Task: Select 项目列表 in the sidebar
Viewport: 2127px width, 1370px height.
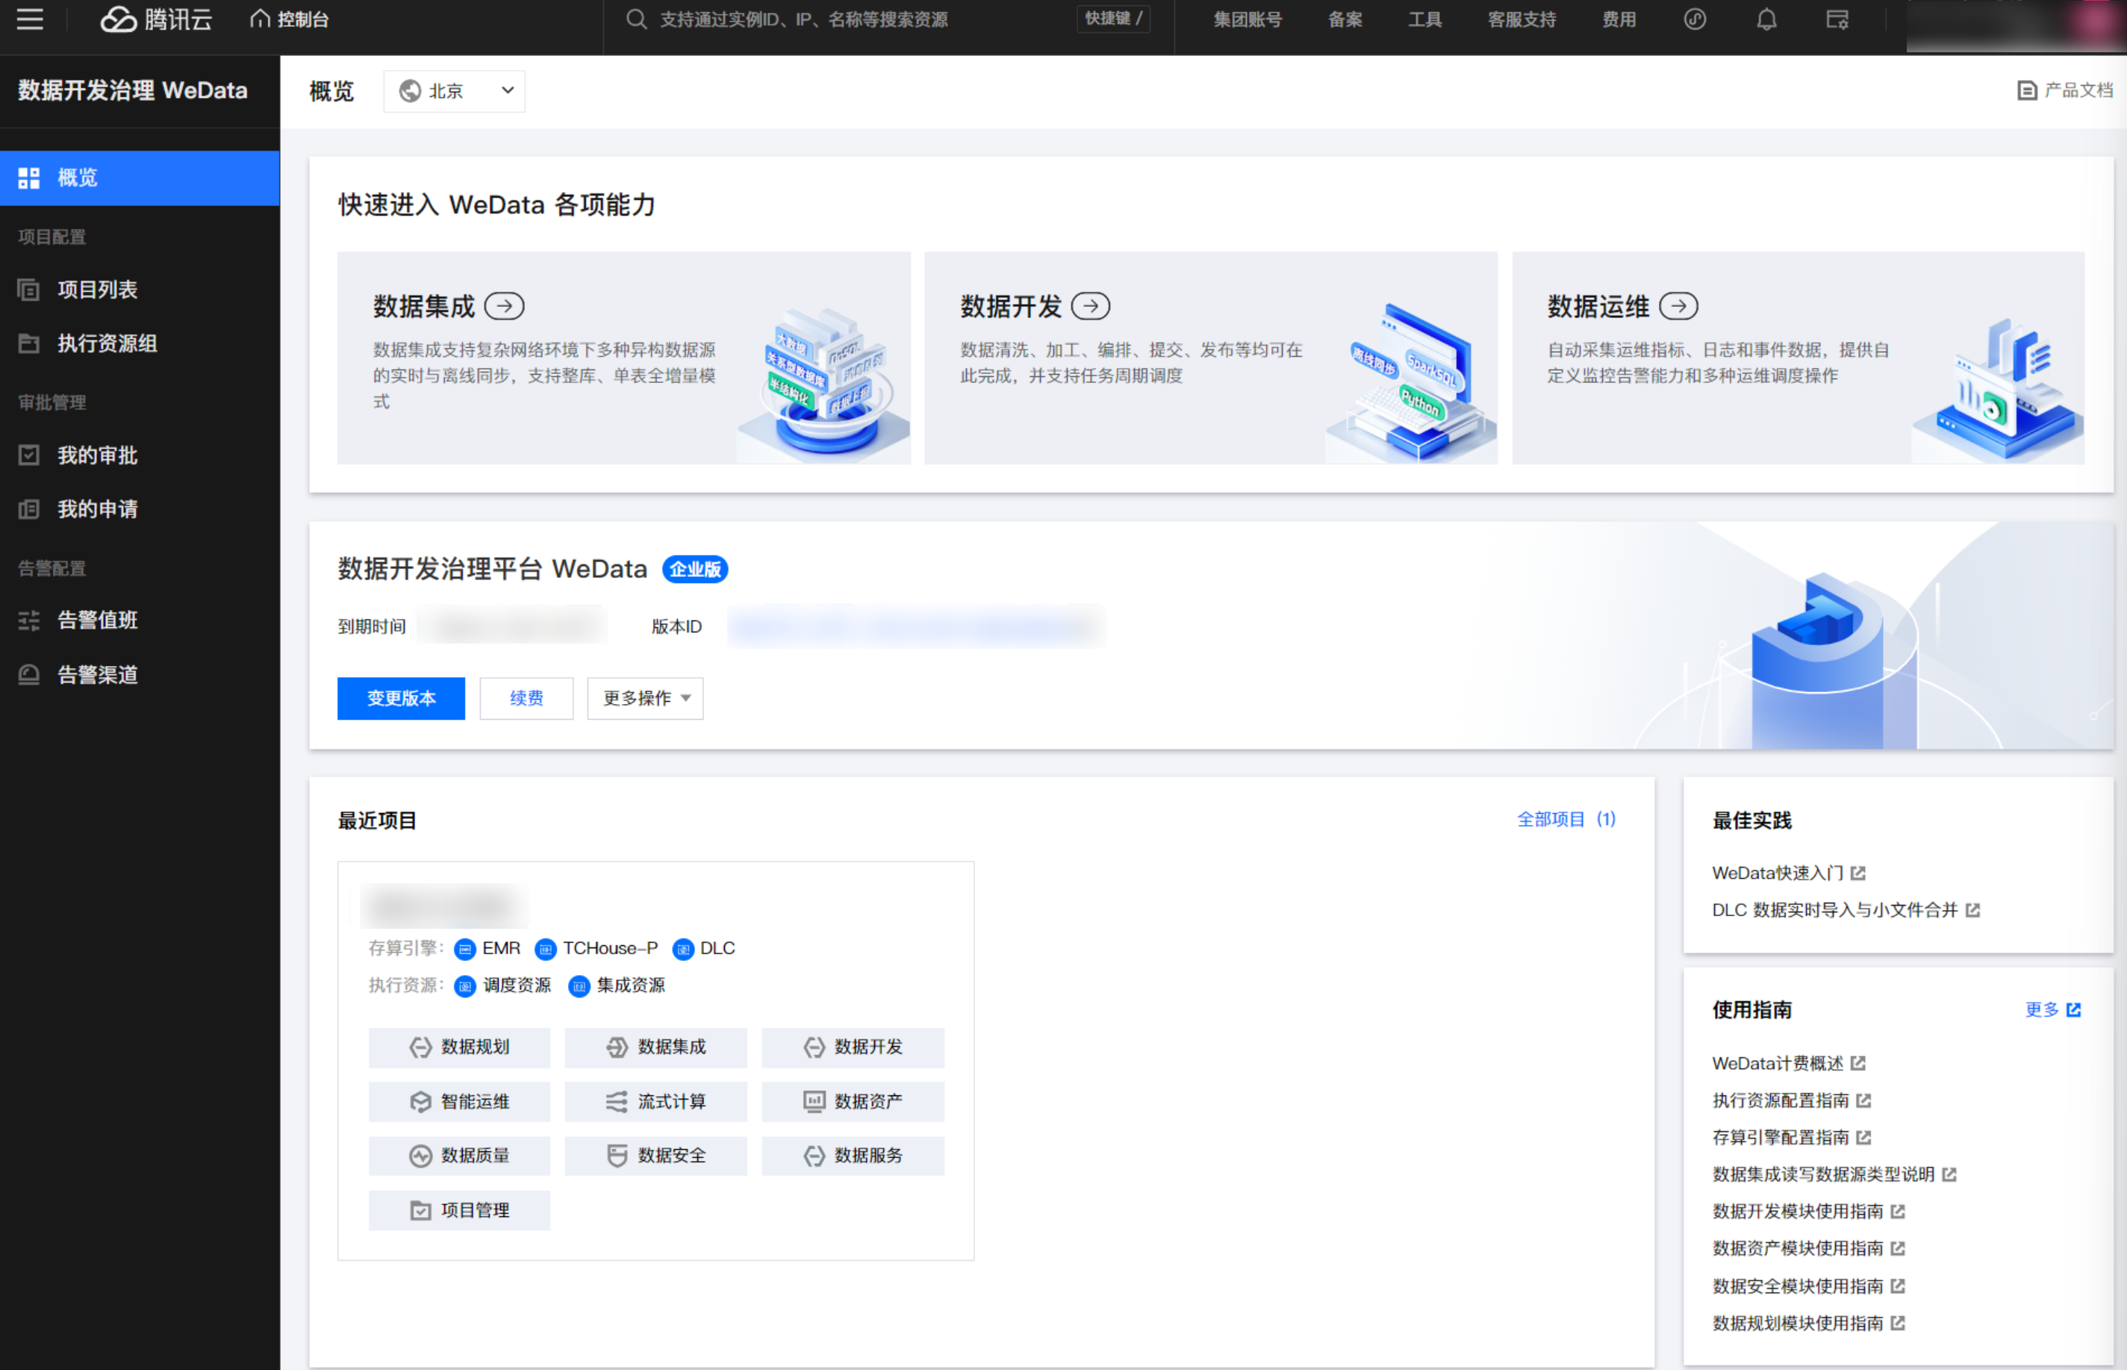Action: click(x=97, y=289)
